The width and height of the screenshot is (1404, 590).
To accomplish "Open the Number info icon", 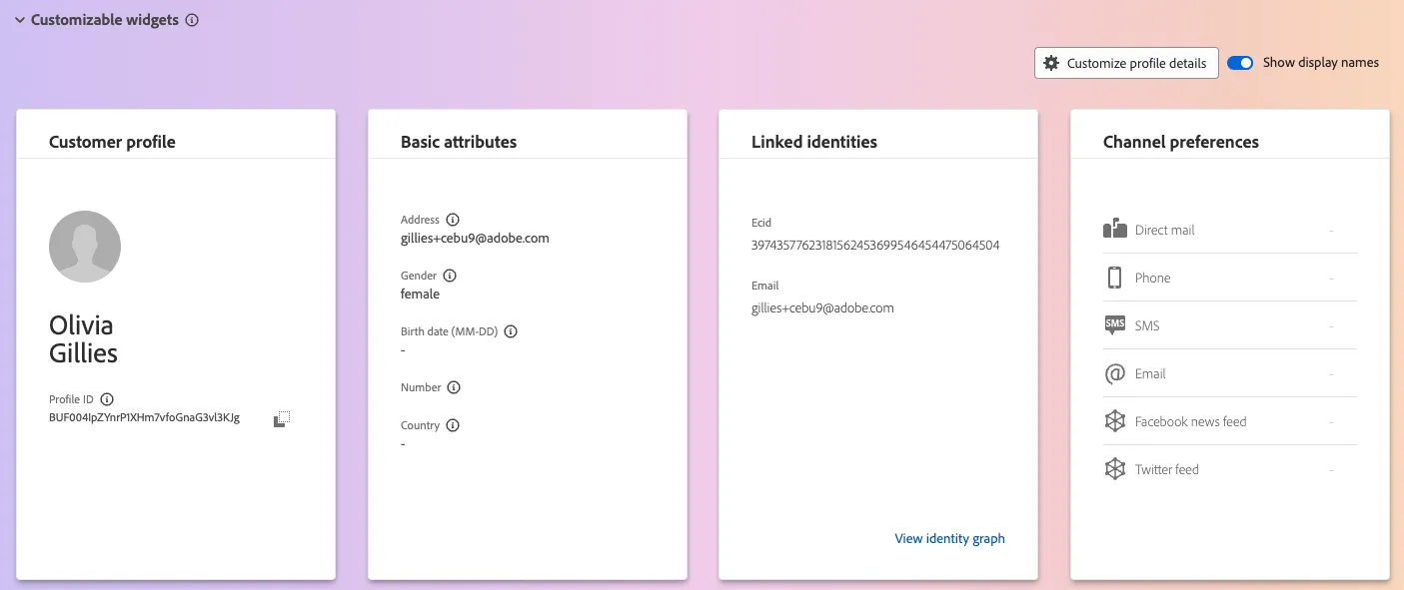I will (x=454, y=387).
